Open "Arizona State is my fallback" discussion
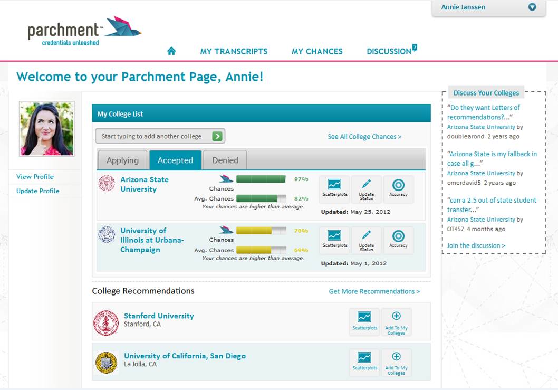The width and height of the screenshot is (558, 390). 492,158
